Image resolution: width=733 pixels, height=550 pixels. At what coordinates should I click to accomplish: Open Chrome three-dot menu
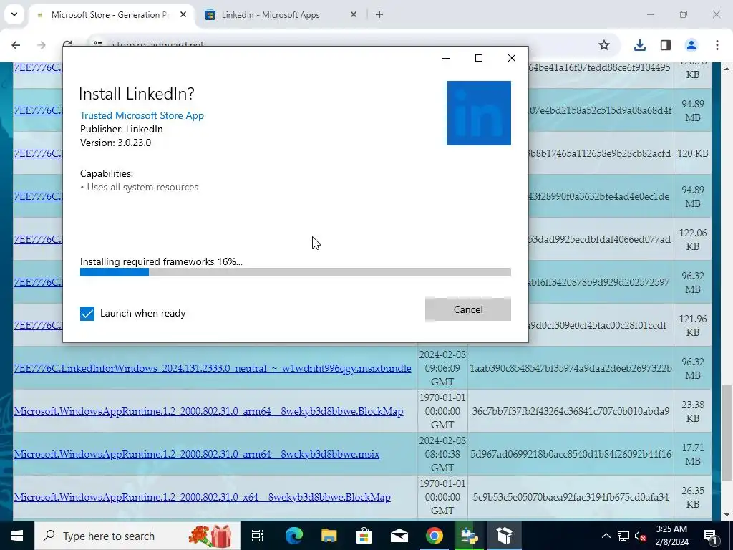(x=717, y=45)
